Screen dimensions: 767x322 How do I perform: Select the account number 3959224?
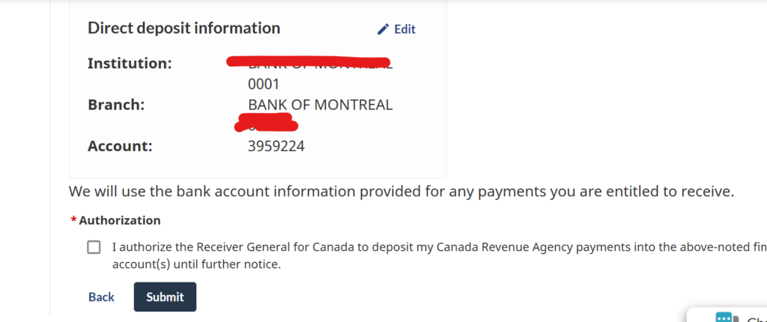click(x=276, y=146)
